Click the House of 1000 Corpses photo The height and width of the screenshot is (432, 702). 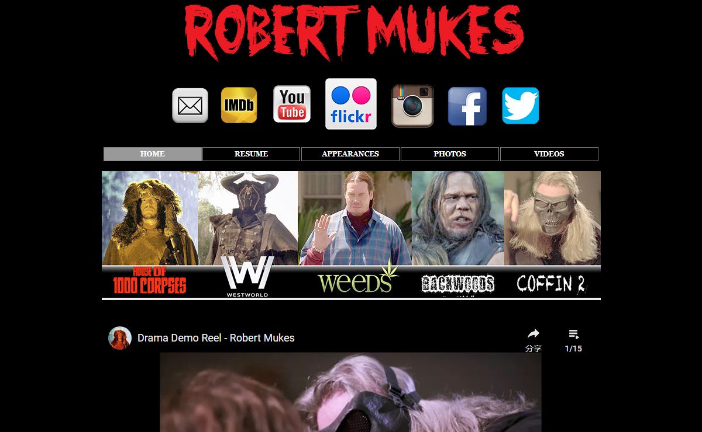point(150,218)
